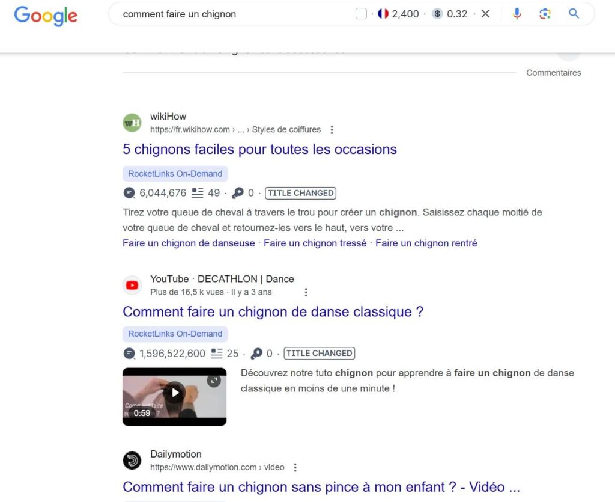Open wikiHow result three-dot menu
Viewport: 615px width, 502px height.
pos(332,129)
